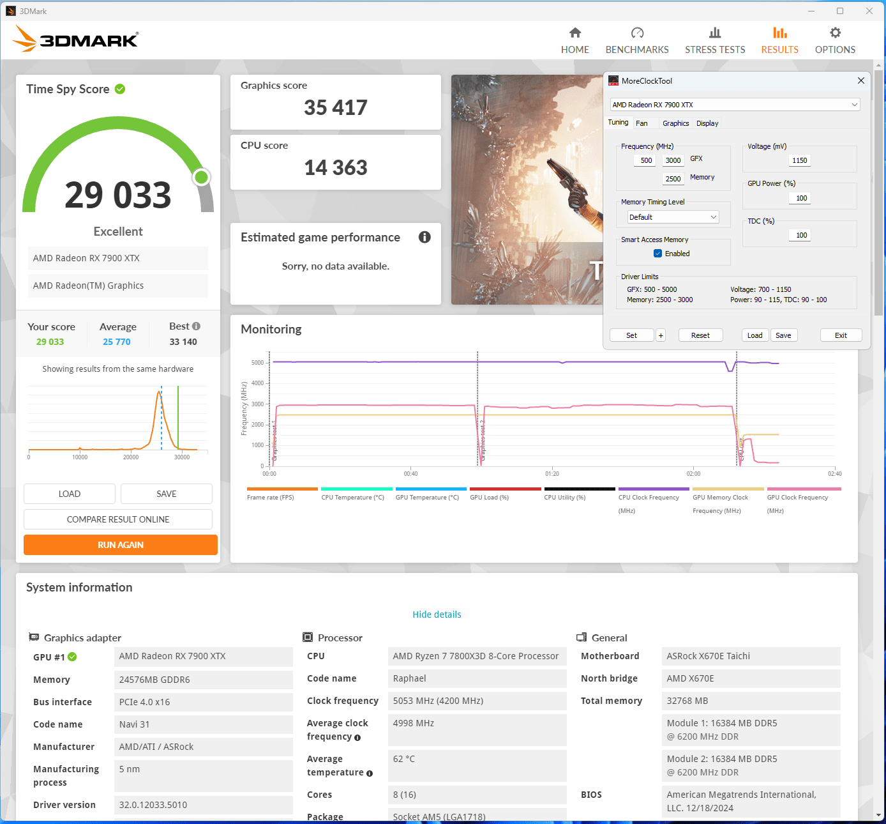Click GFX maximum frequency field 3000
886x824 pixels.
coord(673,160)
